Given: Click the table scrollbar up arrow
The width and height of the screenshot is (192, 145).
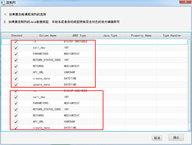Looking at the screenshot, I should pyautogui.click(x=189, y=40).
